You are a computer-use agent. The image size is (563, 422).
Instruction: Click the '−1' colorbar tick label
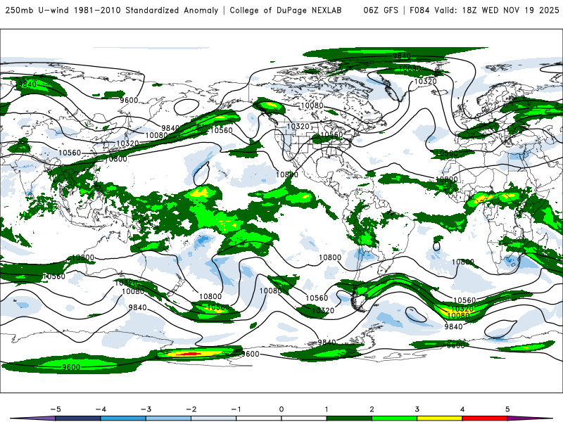pyautogui.click(x=236, y=409)
